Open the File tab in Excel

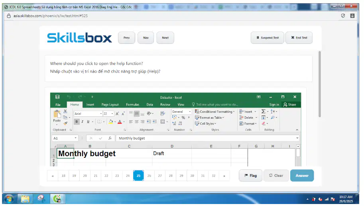click(x=58, y=105)
